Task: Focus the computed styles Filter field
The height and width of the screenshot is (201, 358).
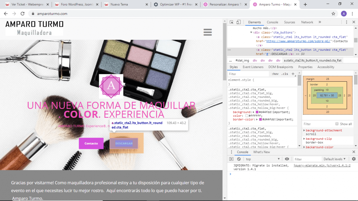Action: tap(318, 124)
